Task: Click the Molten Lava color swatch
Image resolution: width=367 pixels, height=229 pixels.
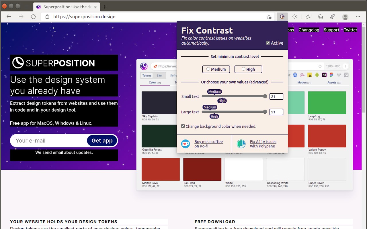Action: tap(161, 169)
